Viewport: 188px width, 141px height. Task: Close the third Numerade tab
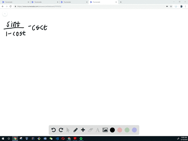coord(87,2)
